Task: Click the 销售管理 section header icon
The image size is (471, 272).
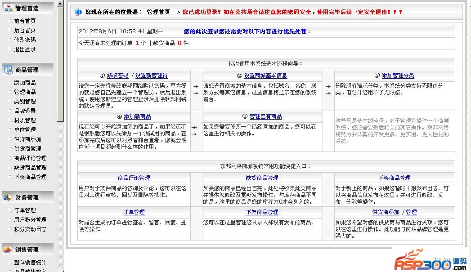Action: pyautogui.click(x=8, y=250)
